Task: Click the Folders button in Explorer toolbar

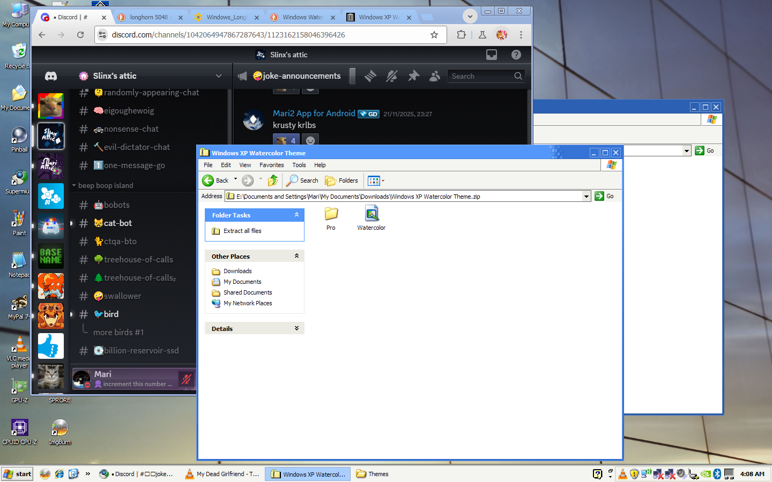Action: 342,180
